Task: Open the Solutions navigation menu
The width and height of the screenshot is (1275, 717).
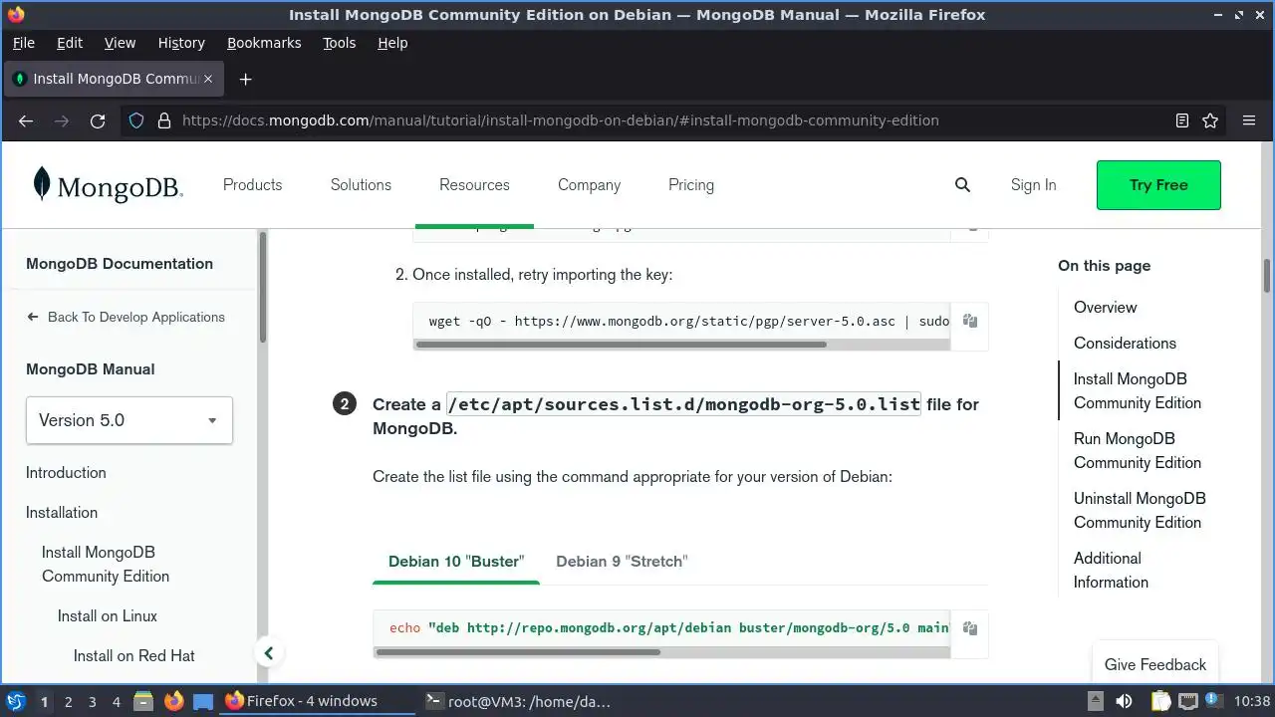Action: click(361, 185)
